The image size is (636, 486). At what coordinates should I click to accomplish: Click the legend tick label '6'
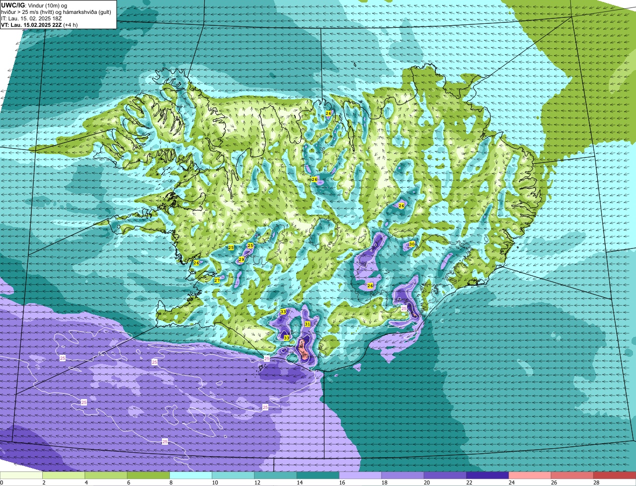pyautogui.click(x=128, y=483)
